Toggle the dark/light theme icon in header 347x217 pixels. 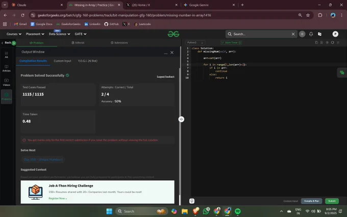click(302, 34)
